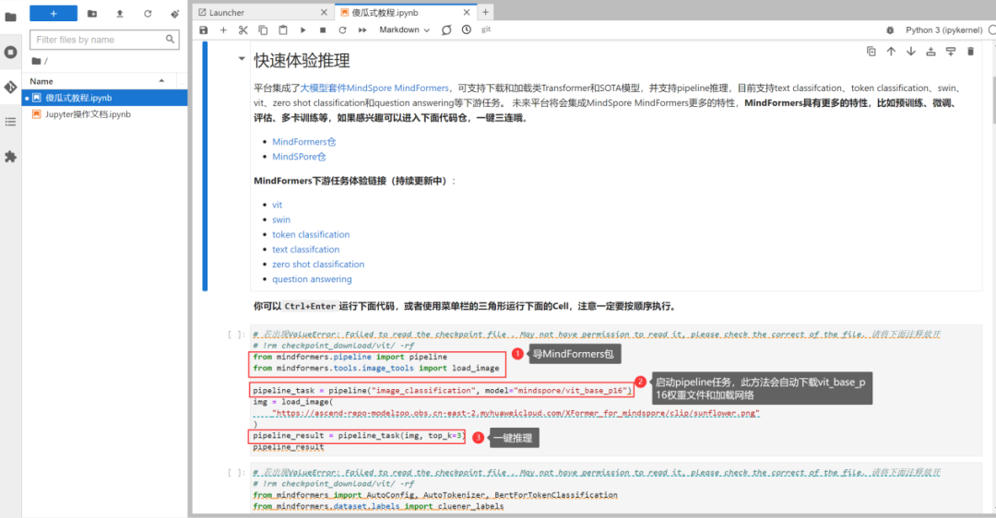Open the token classification link
The height and width of the screenshot is (518, 996).
311,235
